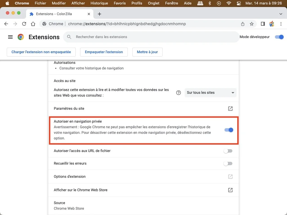The height and width of the screenshot is (215, 287).
Task: Reload the extensions page
Action: [x=24, y=24]
